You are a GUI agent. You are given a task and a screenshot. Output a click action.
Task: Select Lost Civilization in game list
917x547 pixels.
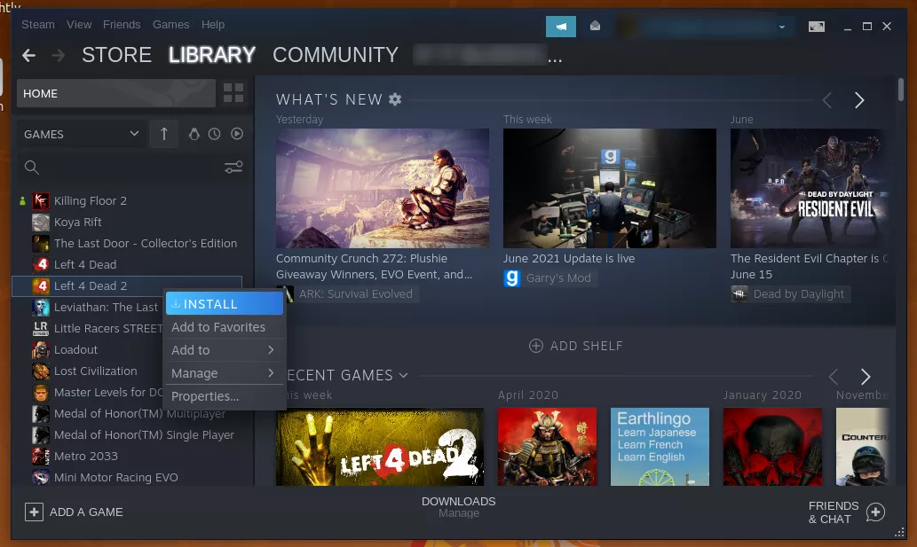point(95,371)
